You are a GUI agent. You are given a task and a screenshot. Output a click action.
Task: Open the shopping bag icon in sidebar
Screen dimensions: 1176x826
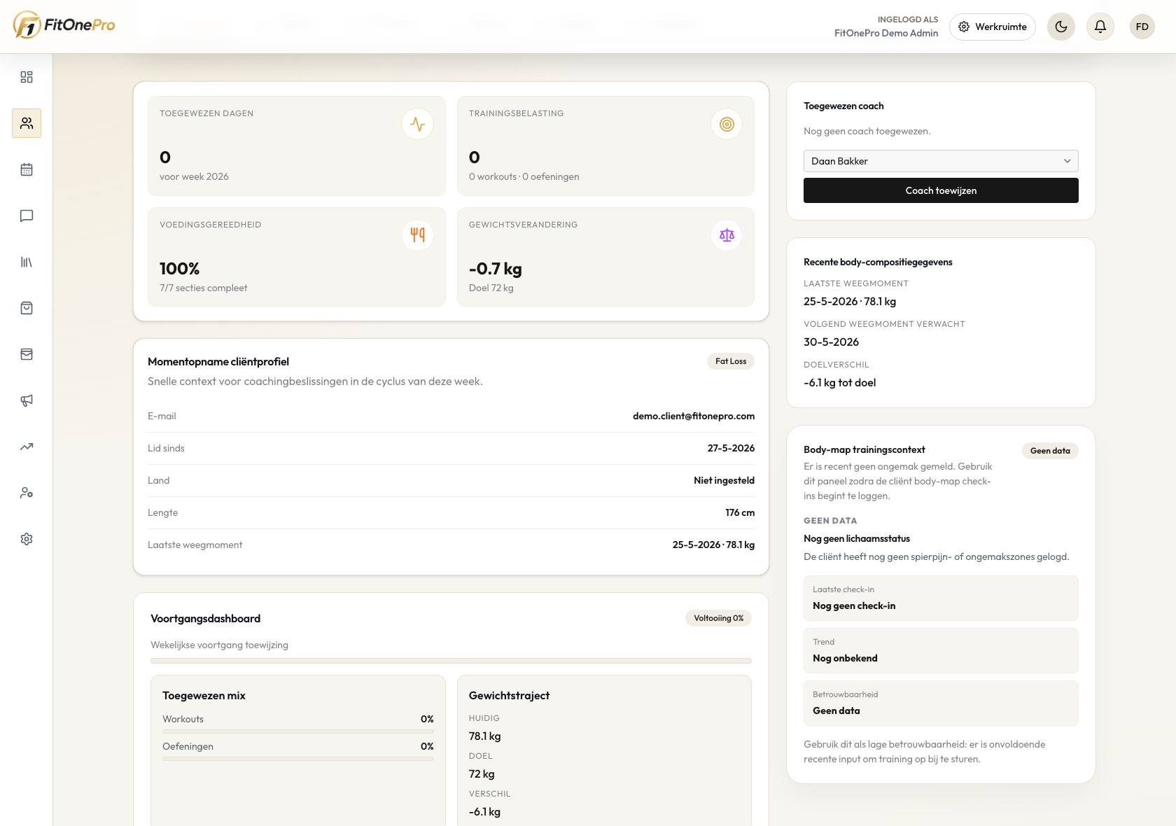pos(27,308)
